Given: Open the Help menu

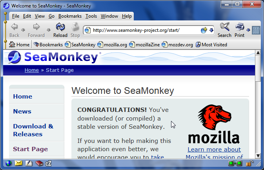Looking at the screenshot, I should (x=127, y=16).
